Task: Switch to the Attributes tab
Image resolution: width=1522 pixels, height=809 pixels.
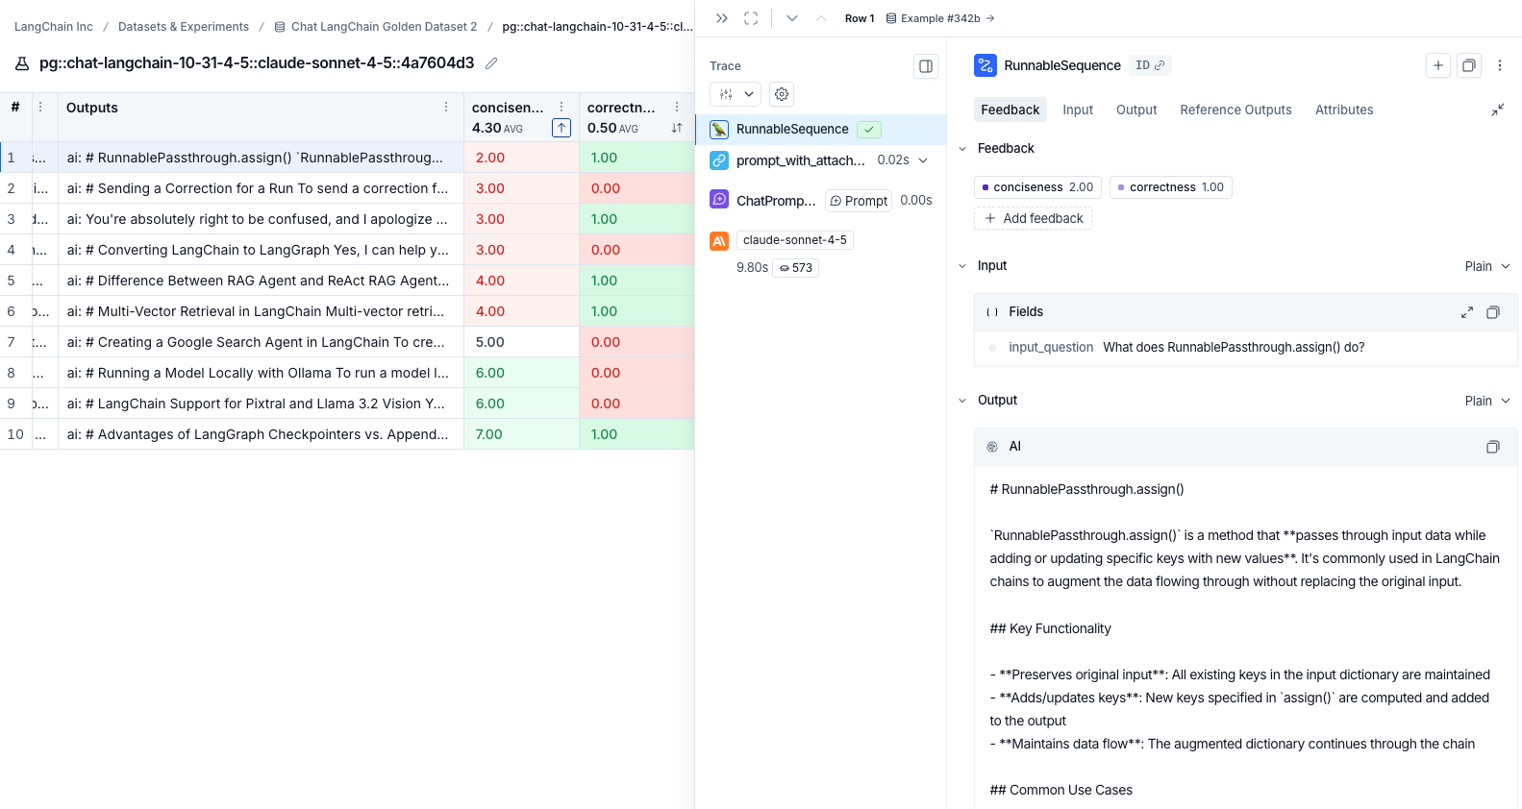Action: point(1344,110)
